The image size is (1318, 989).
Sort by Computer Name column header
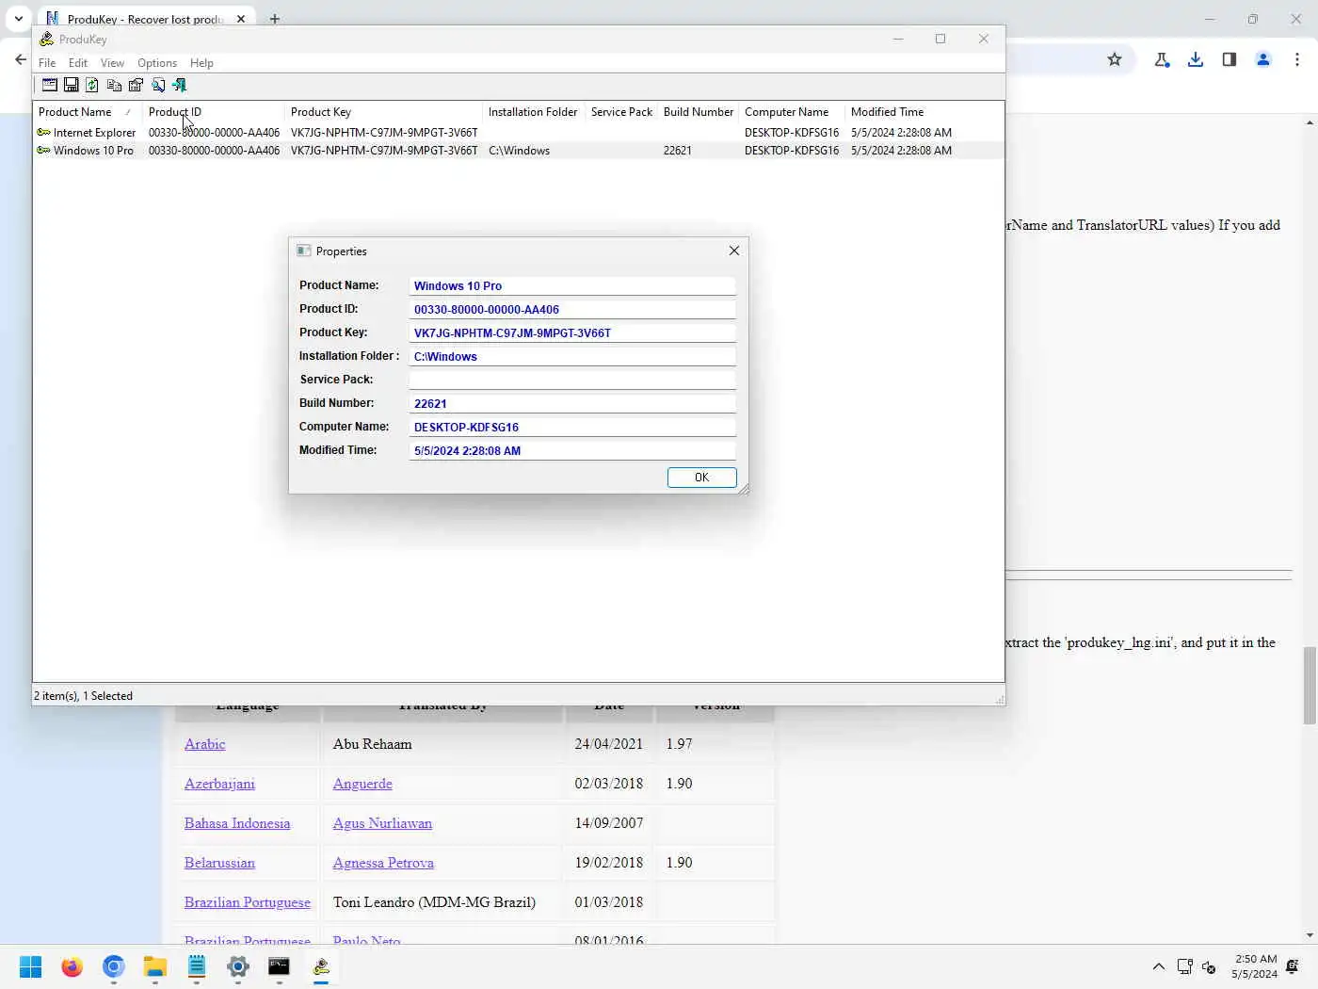point(792,111)
